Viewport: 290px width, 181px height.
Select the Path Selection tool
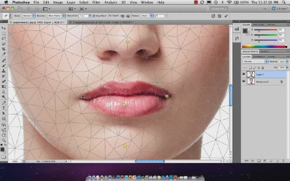[x=4, y=113]
